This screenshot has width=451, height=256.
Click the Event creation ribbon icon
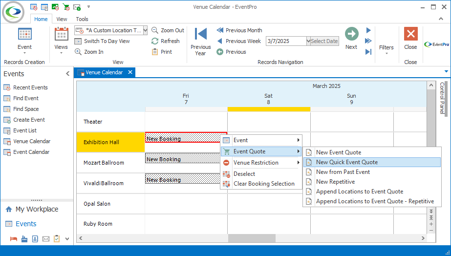pyautogui.click(x=25, y=34)
